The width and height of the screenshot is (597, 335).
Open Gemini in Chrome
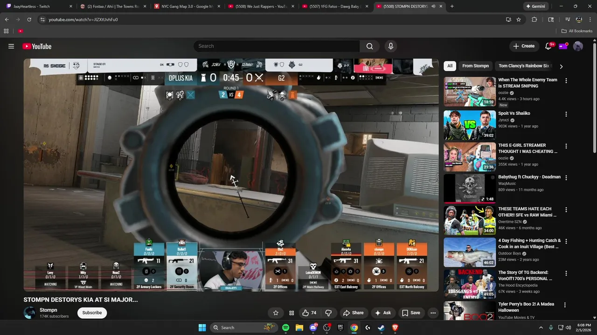[x=535, y=7]
